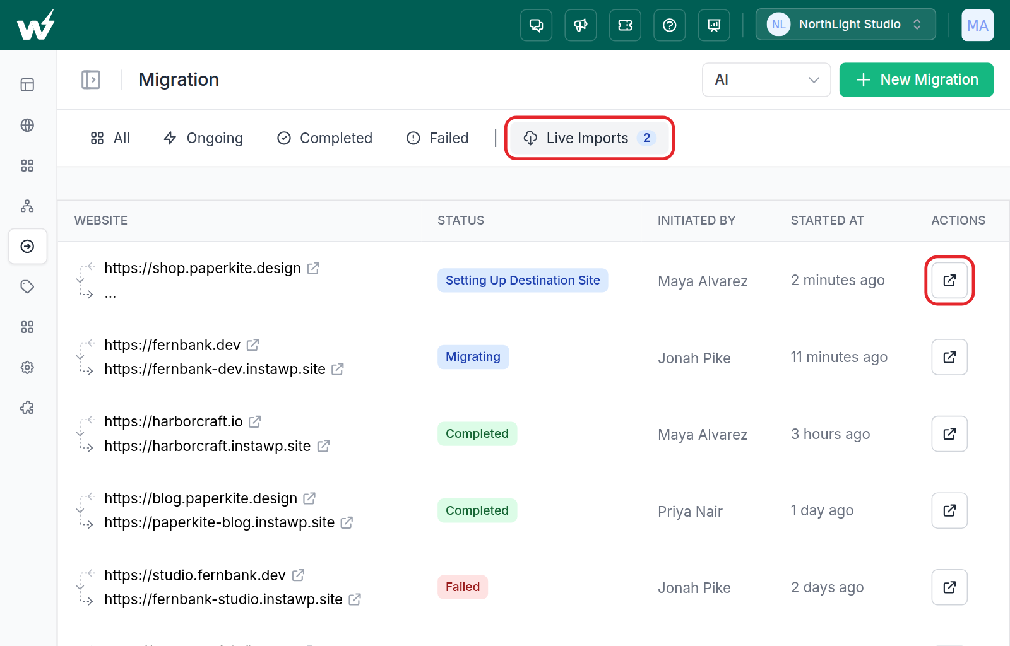
Task: Click the presentation board icon in header
Action: (714, 25)
